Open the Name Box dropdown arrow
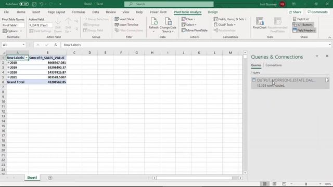Screen dimensions: 333x187 (x=23, y=45)
